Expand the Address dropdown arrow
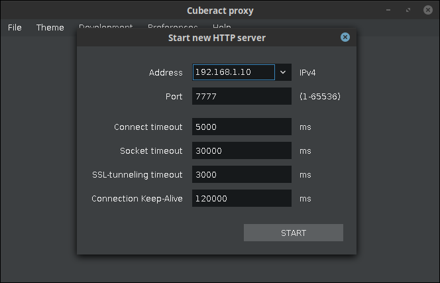The image size is (440, 283). click(x=283, y=72)
